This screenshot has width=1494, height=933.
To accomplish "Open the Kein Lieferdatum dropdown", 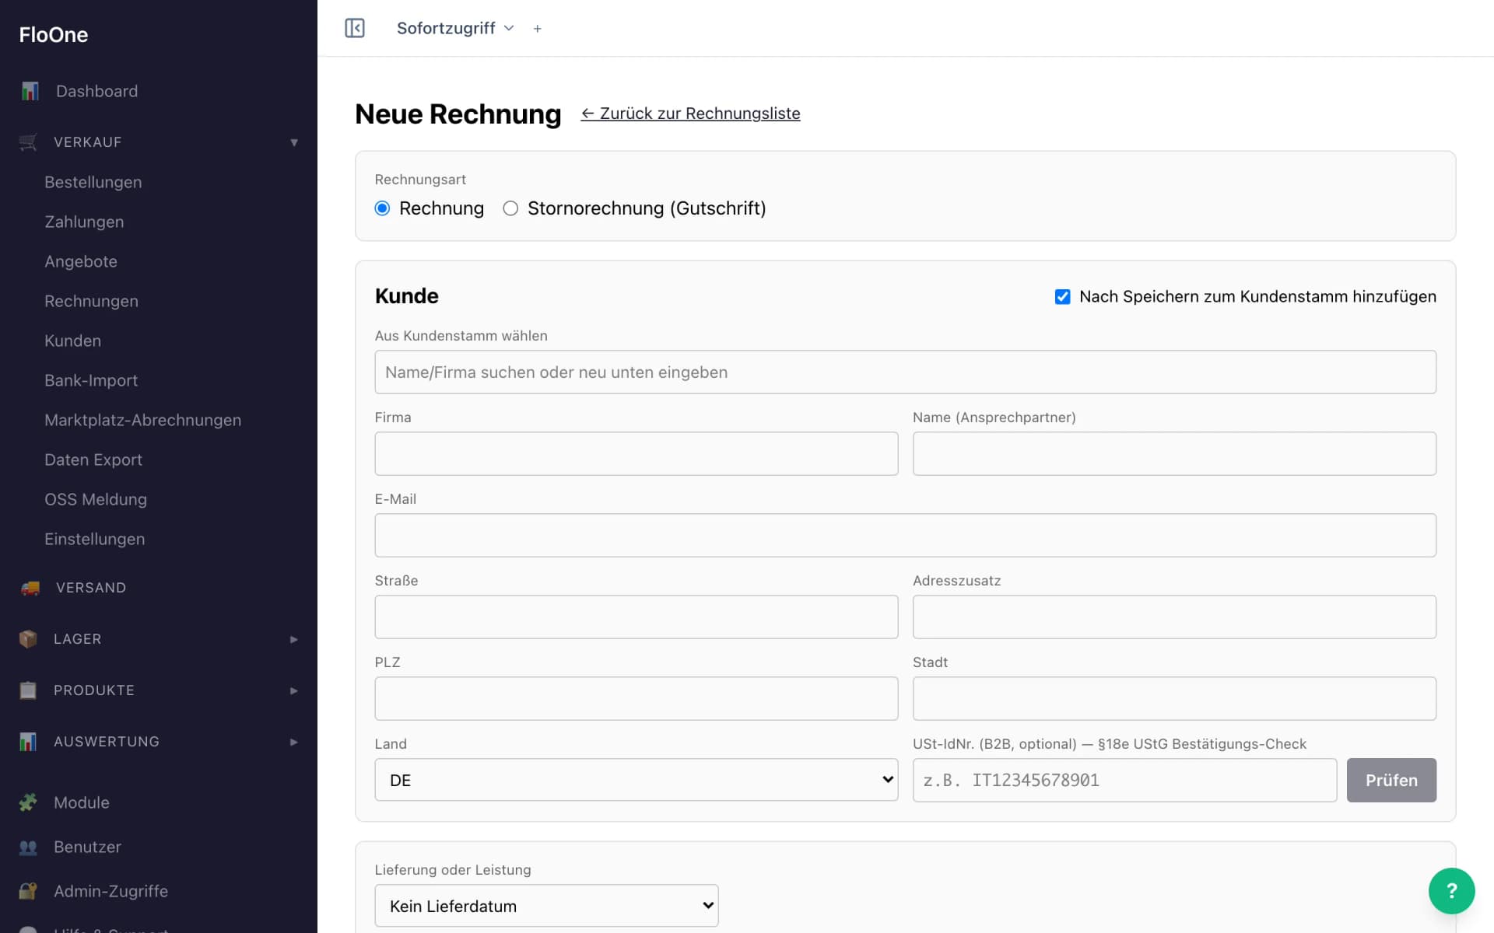I will tap(546, 906).
